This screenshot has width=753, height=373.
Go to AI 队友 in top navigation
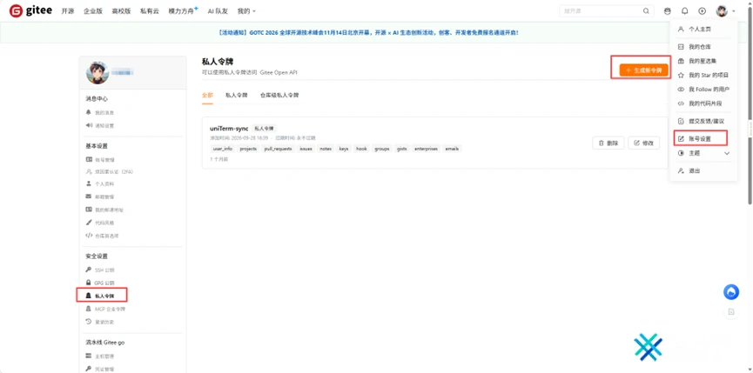pyautogui.click(x=218, y=11)
